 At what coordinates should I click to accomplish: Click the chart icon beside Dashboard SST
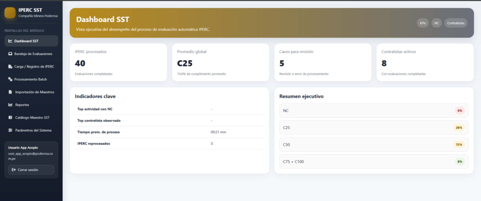click(10, 41)
